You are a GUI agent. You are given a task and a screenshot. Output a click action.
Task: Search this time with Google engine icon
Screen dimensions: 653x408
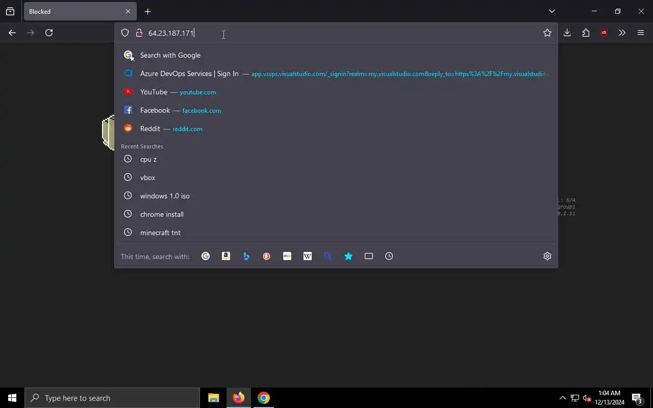click(206, 256)
